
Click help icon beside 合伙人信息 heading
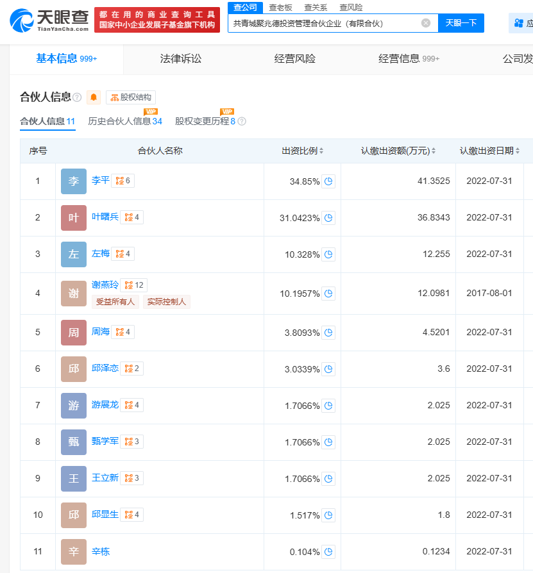pos(77,97)
